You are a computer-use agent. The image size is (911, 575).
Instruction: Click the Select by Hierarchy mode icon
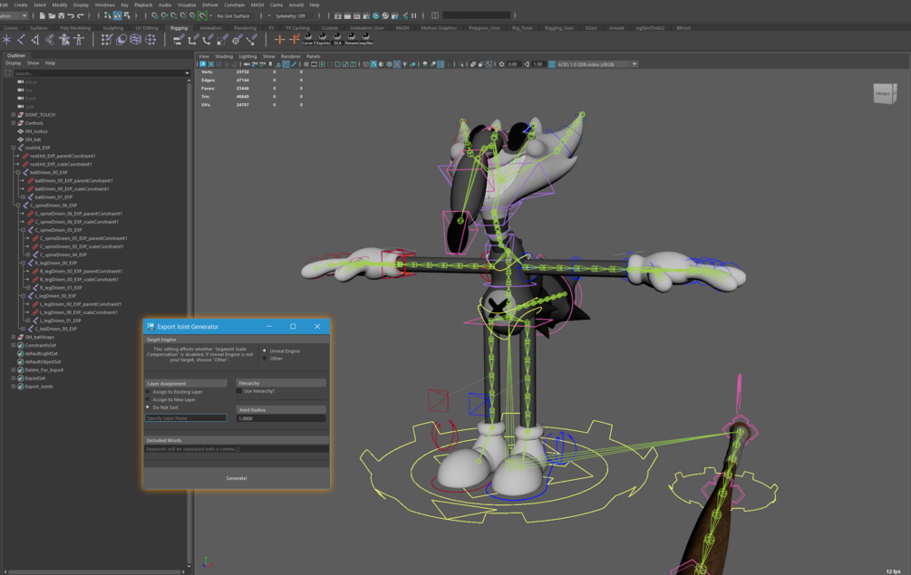coord(108,15)
